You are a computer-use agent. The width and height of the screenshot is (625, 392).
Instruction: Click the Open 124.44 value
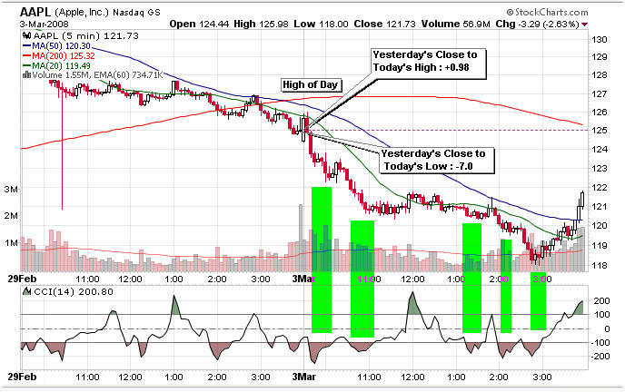click(x=199, y=24)
